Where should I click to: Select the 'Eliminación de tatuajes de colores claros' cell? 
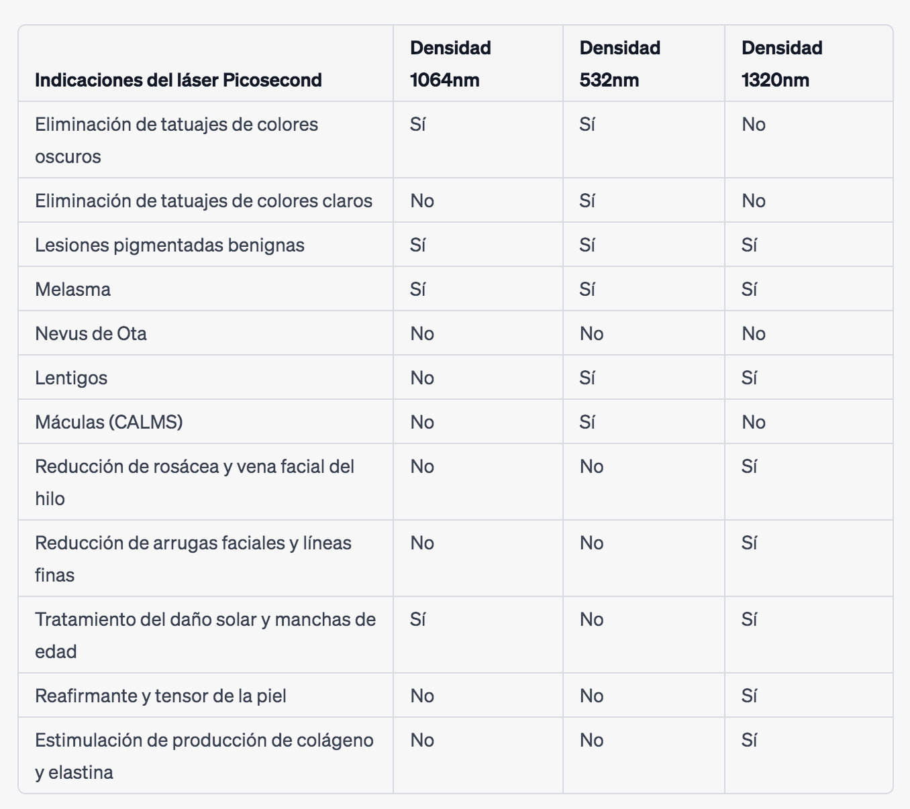click(203, 201)
